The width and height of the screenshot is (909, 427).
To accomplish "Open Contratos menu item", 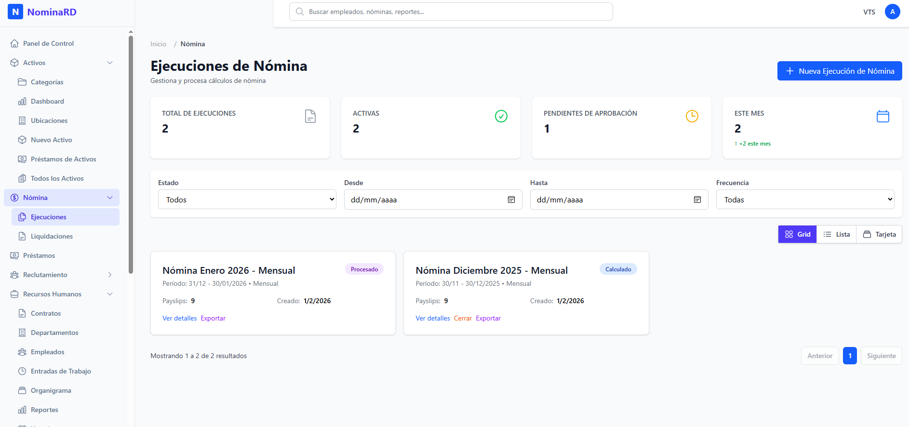I will pos(66,313).
